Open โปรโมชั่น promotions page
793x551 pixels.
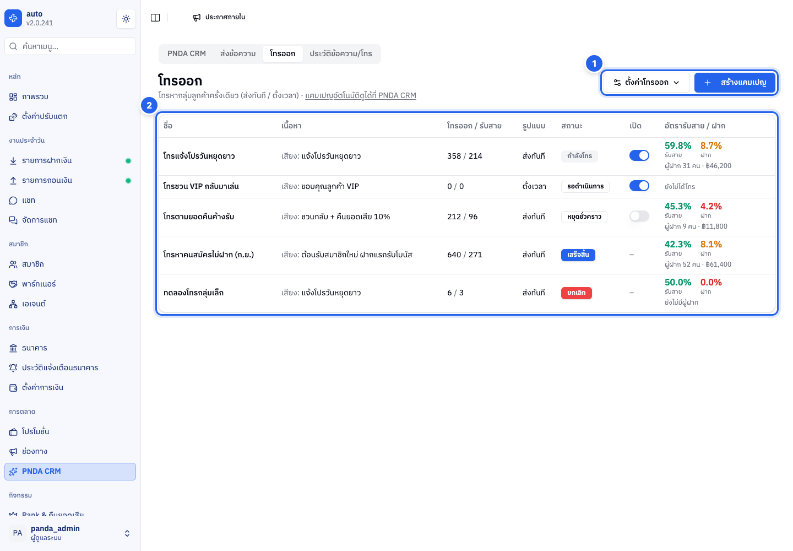click(70, 432)
